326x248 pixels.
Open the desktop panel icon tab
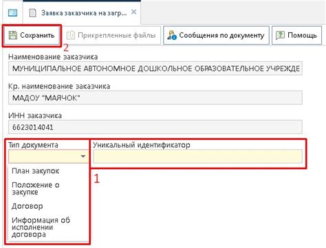coord(12,13)
